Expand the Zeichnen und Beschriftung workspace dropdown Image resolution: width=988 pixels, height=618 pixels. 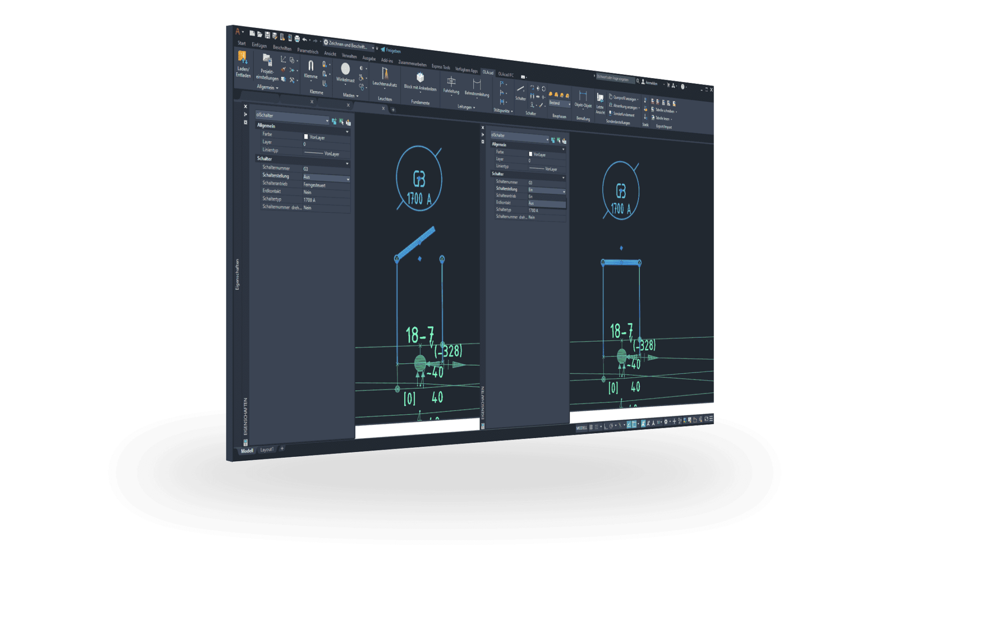pyautogui.click(x=373, y=48)
